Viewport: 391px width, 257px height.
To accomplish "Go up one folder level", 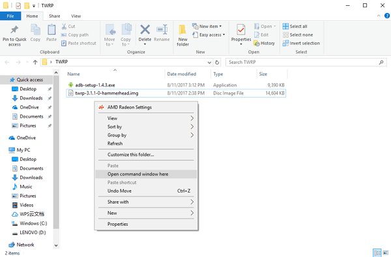I will click(35, 62).
